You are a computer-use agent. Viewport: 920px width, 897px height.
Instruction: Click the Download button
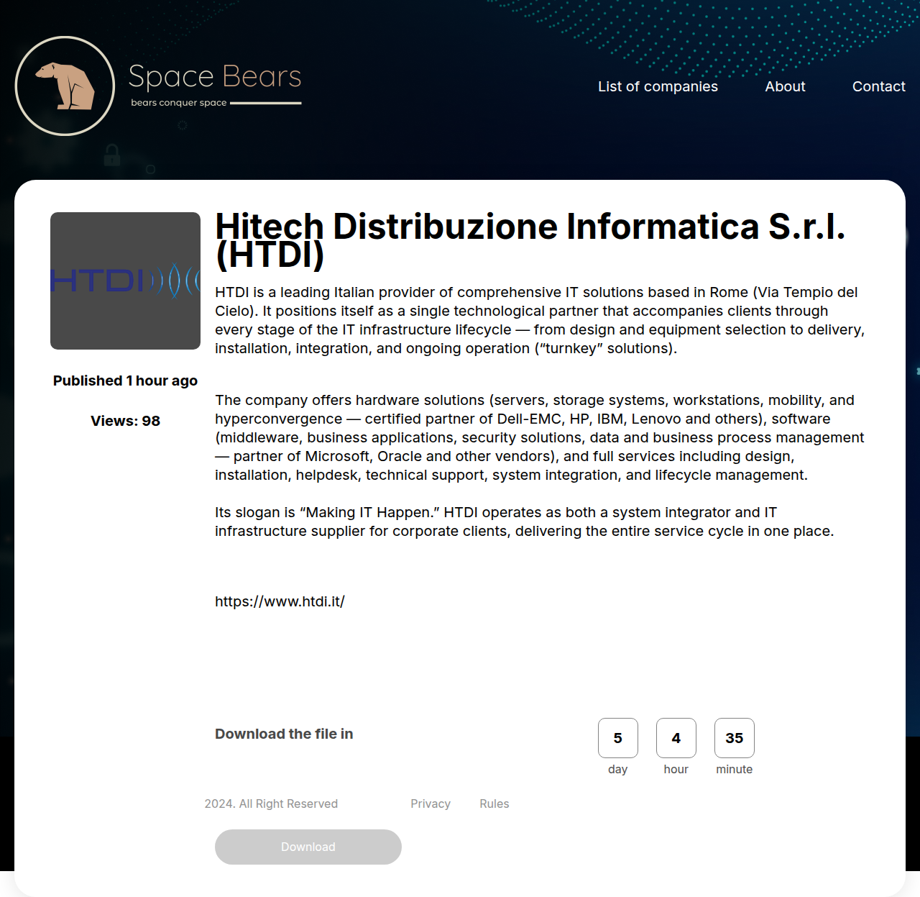(x=308, y=847)
